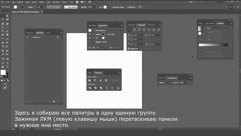Swap fill and stroke arrow in toolbar
This screenshot has height=136, width=241.
point(8,71)
